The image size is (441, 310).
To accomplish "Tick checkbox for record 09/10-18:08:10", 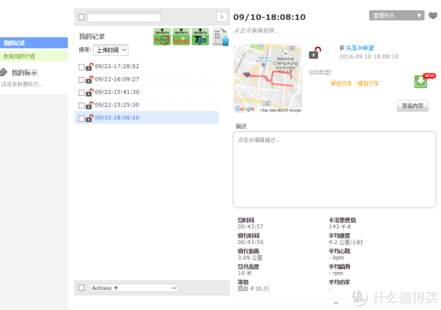I will 82,119.
